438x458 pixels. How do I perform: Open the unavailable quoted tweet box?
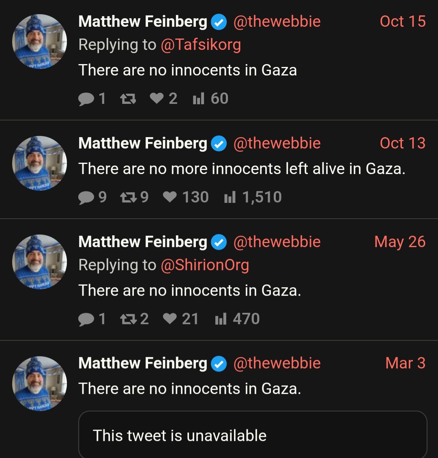coord(253,434)
